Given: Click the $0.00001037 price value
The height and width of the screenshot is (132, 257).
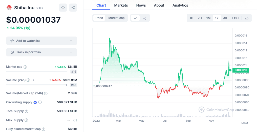Looking at the screenshot, I should (33, 20).
